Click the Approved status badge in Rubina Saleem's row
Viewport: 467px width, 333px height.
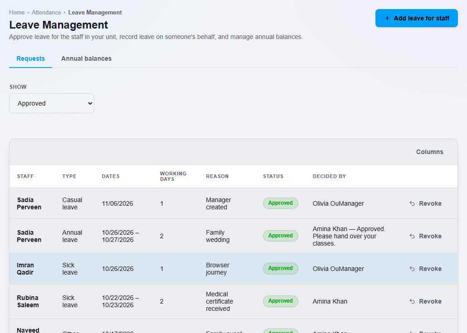point(281,301)
